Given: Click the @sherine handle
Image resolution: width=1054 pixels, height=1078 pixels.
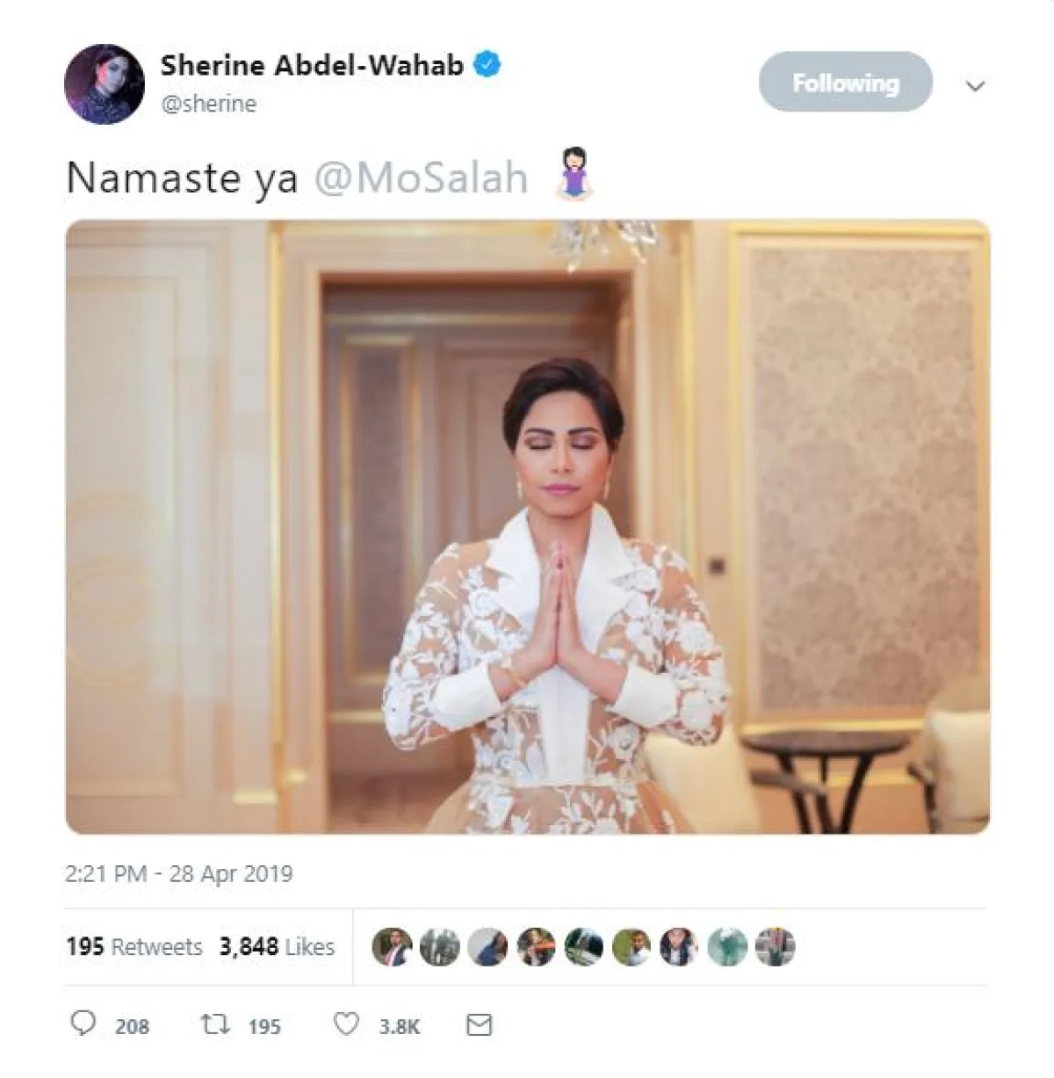Looking at the screenshot, I should point(209,104).
